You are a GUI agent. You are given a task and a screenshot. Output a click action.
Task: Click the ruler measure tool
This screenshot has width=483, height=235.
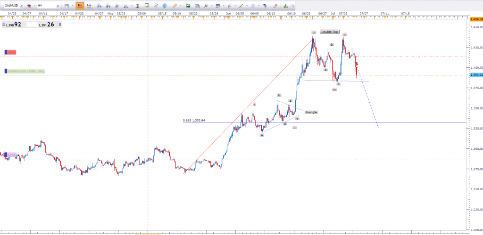pos(175,6)
